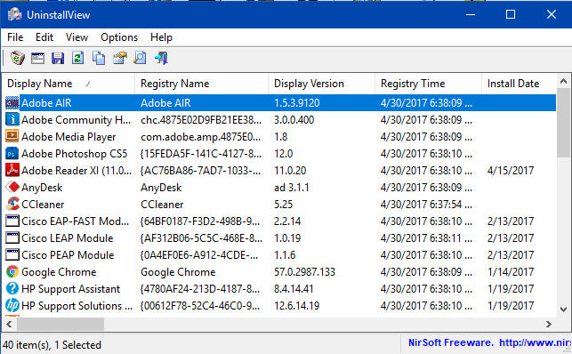Click the vertical scrollbar thumb

coord(563,123)
